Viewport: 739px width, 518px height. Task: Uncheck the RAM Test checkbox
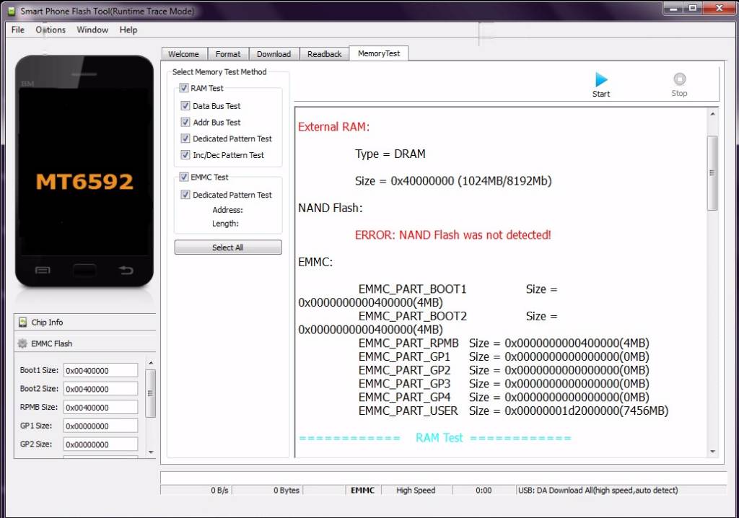point(184,88)
